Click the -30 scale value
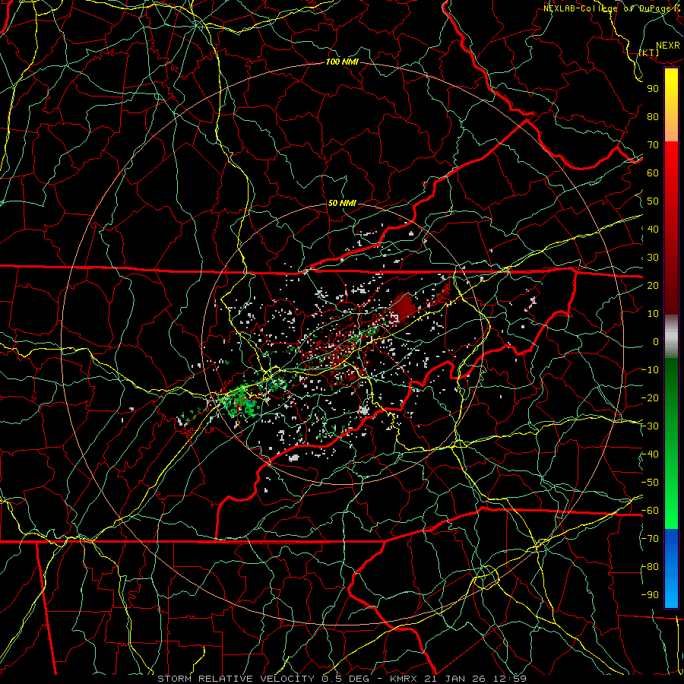This screenshot has width=684, height=684. click(x=650, y=426)
